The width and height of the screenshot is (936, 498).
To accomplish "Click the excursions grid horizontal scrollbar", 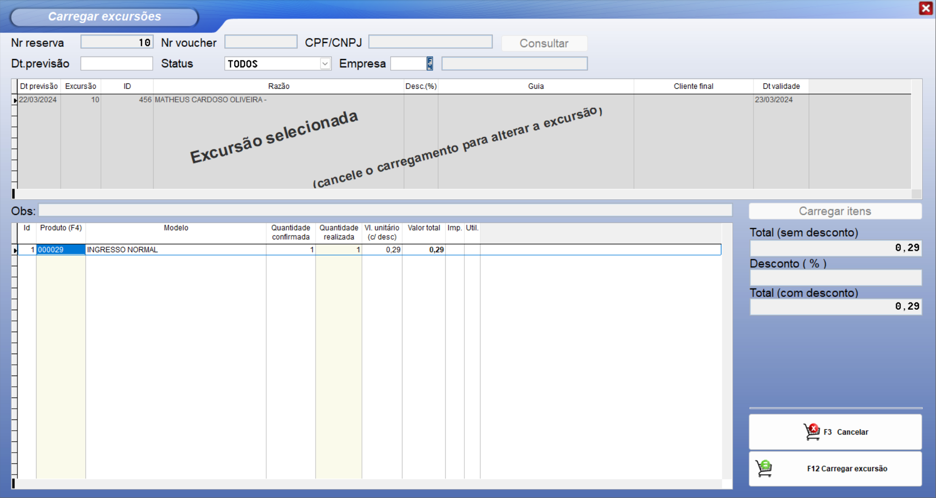I will point(463,194).
